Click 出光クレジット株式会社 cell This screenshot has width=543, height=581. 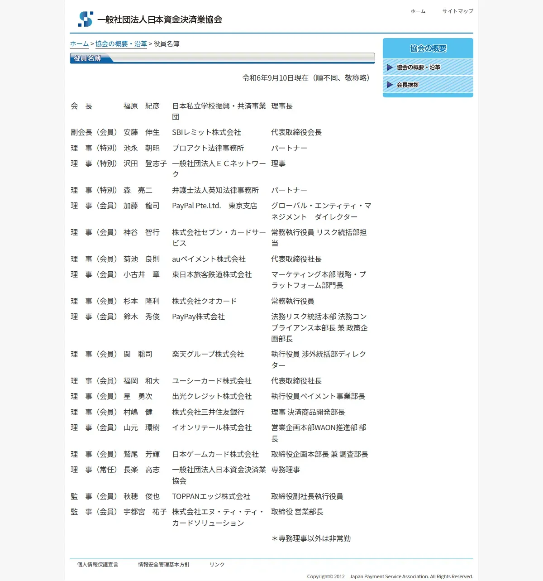(212, 396)
